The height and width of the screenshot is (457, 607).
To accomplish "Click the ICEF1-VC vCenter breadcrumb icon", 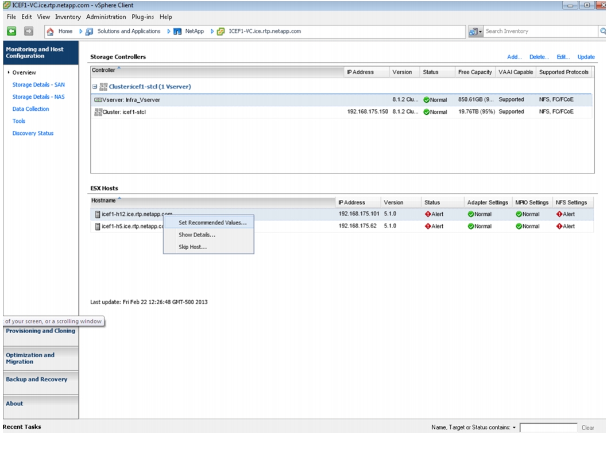I will (221, 32).
